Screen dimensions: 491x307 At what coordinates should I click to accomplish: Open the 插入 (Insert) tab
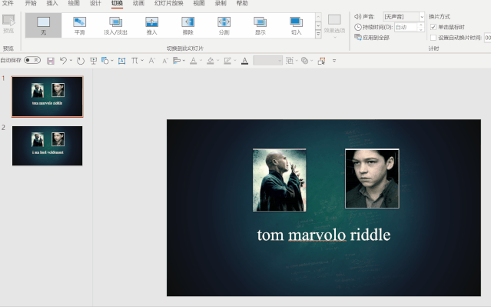click(x=52, y=3)
